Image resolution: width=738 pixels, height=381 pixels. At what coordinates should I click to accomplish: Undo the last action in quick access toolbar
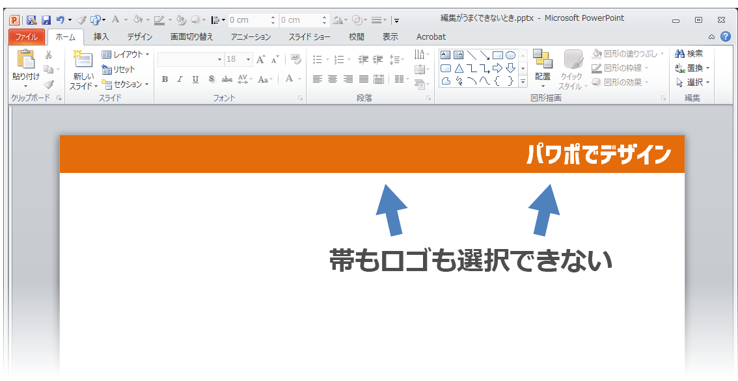click(61, 20)
